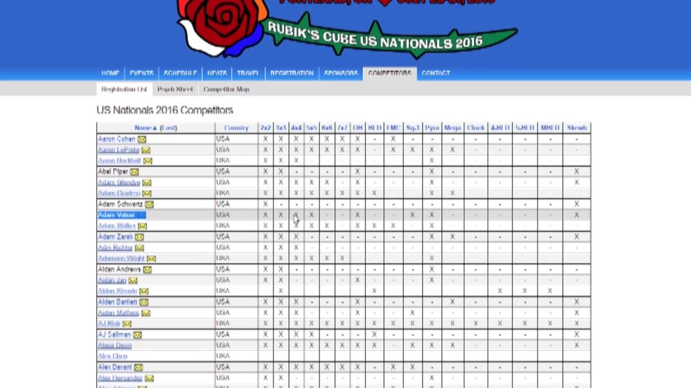Select the highlighted Adam Vatsar name
The height and width of the screenshot is (388, 691).
point(117,215)
